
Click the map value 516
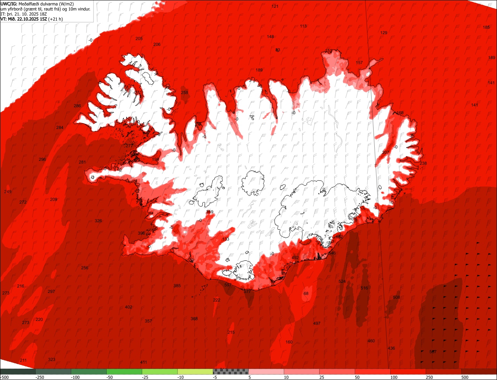364,288
